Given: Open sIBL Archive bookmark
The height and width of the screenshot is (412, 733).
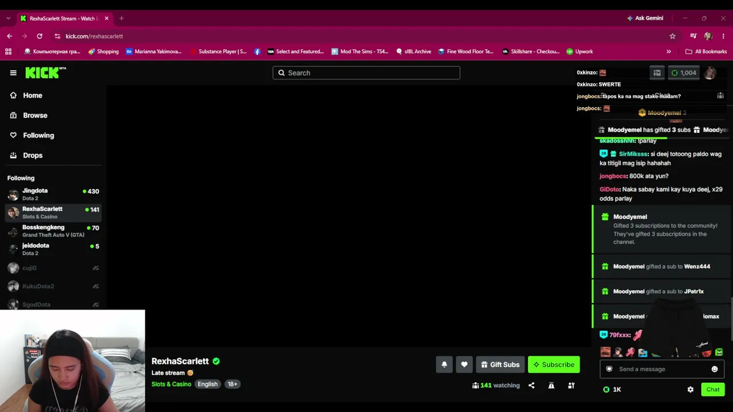Looking at the screenshot, I should tap(413, 51).
